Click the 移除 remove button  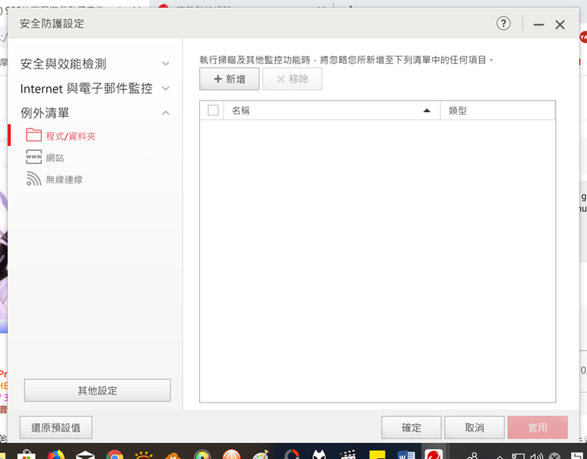292,79
